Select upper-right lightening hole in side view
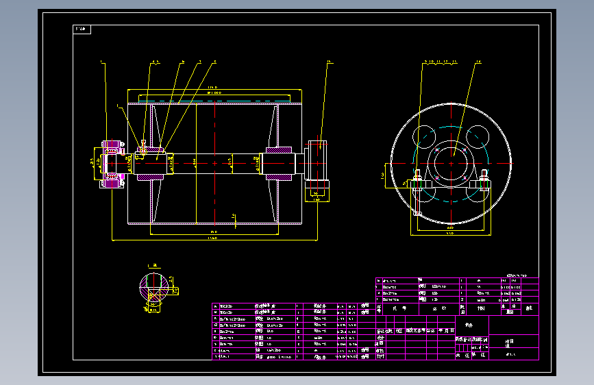Screen dimensions: 594x385 click(478, 137)
